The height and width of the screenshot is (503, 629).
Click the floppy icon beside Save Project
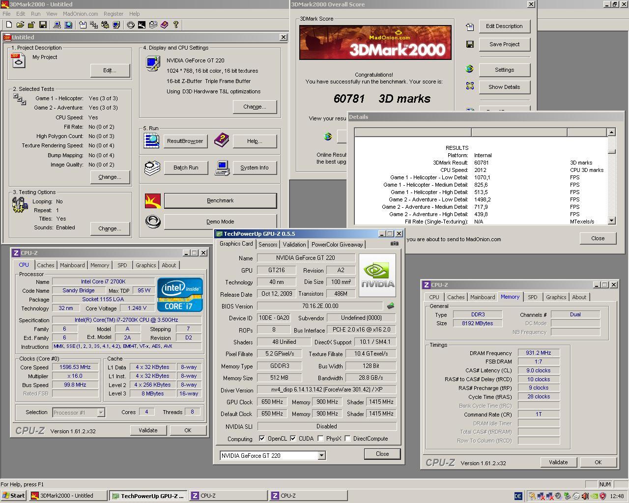(x=470, y=44)
